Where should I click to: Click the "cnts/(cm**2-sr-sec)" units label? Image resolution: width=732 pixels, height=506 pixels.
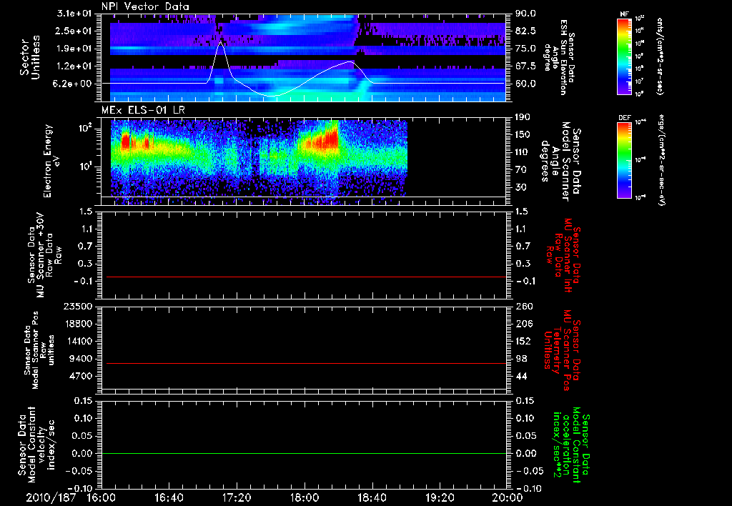[x=660, y=56]
